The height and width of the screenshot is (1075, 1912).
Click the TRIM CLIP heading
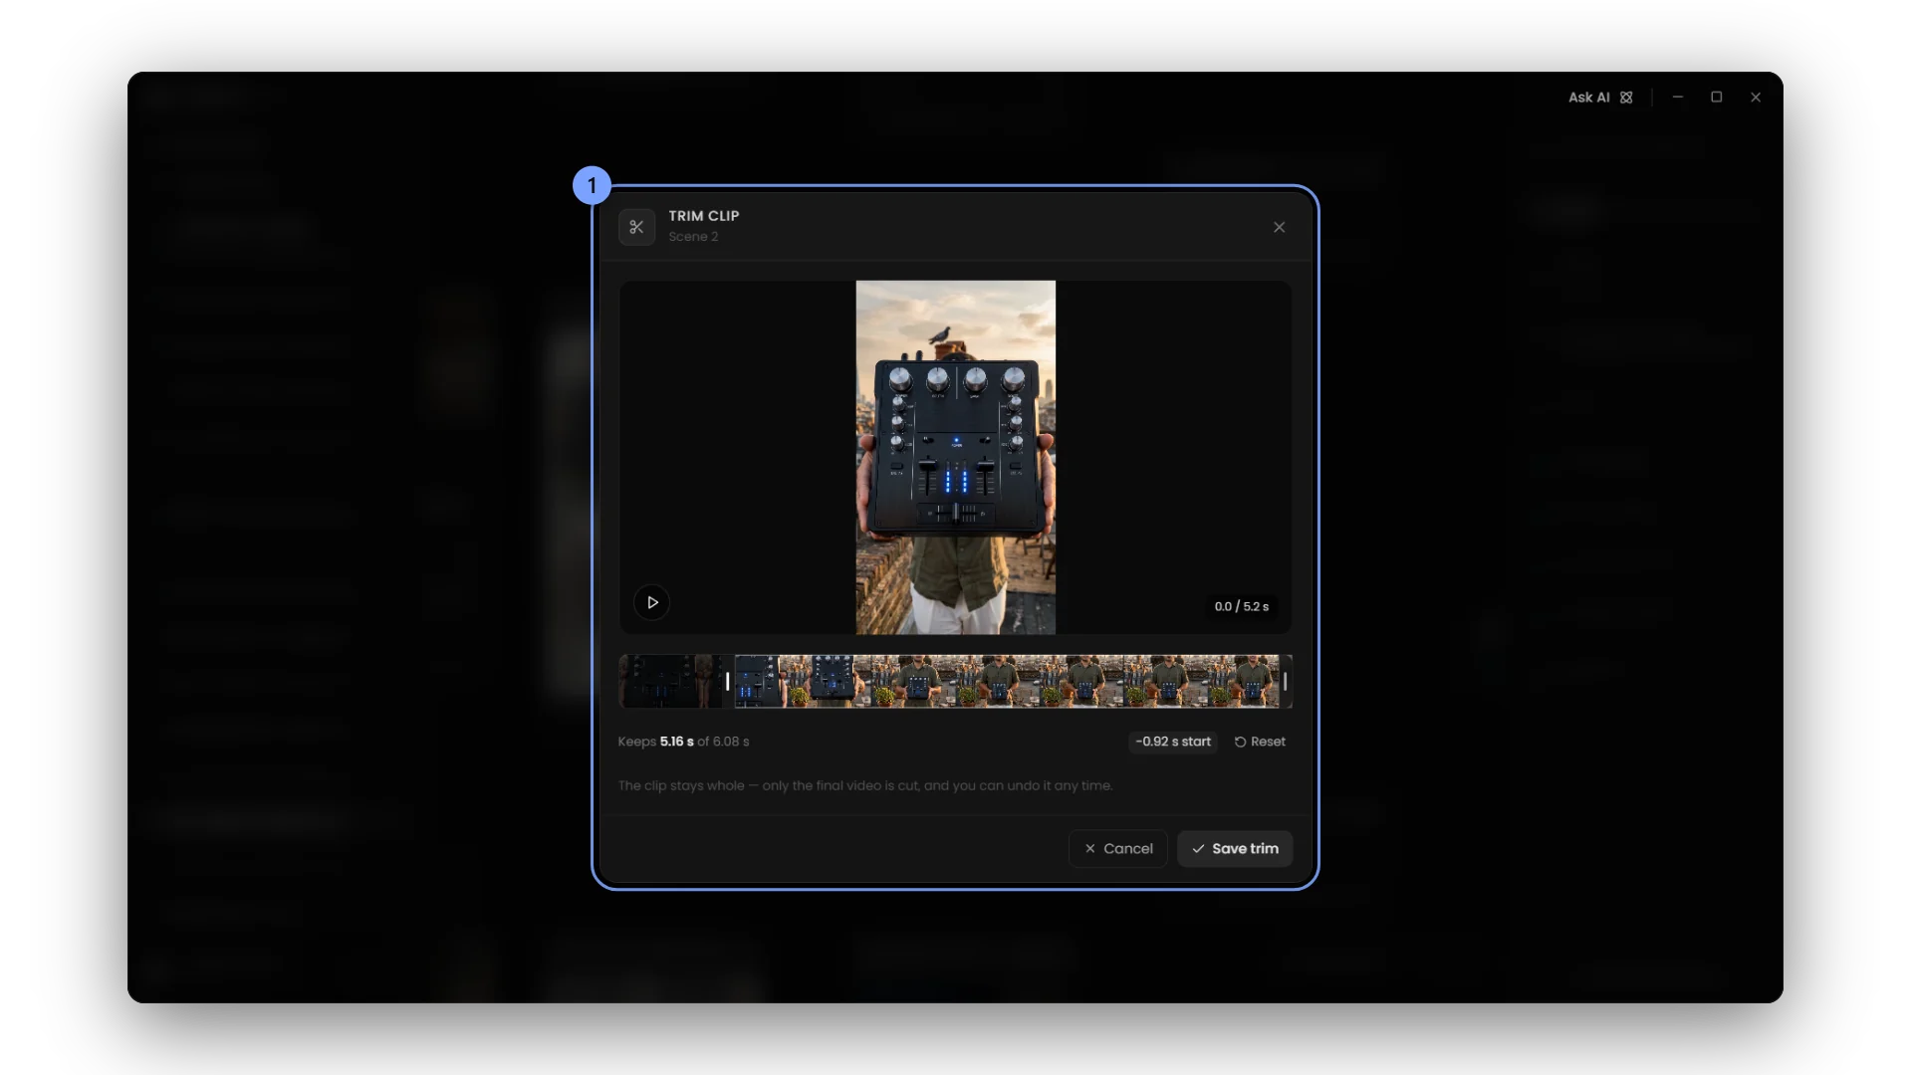(x=704, y=216)
